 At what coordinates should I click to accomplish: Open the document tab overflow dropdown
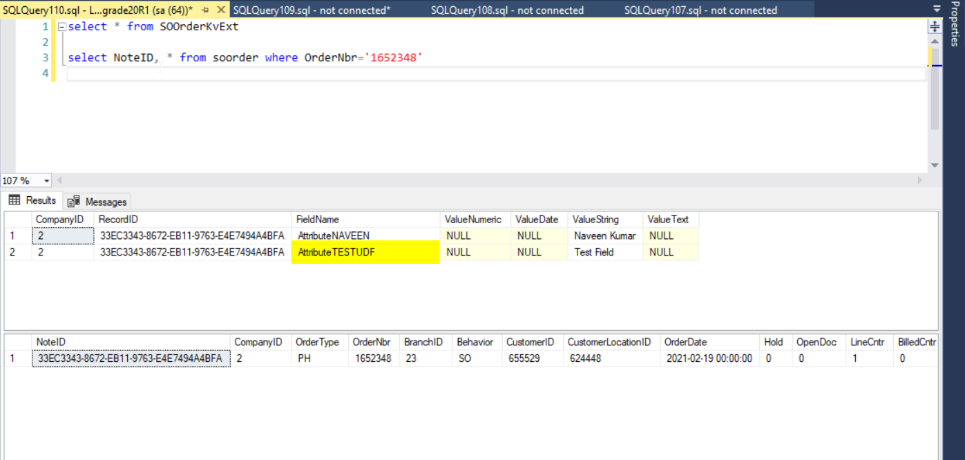click(937, 9)
